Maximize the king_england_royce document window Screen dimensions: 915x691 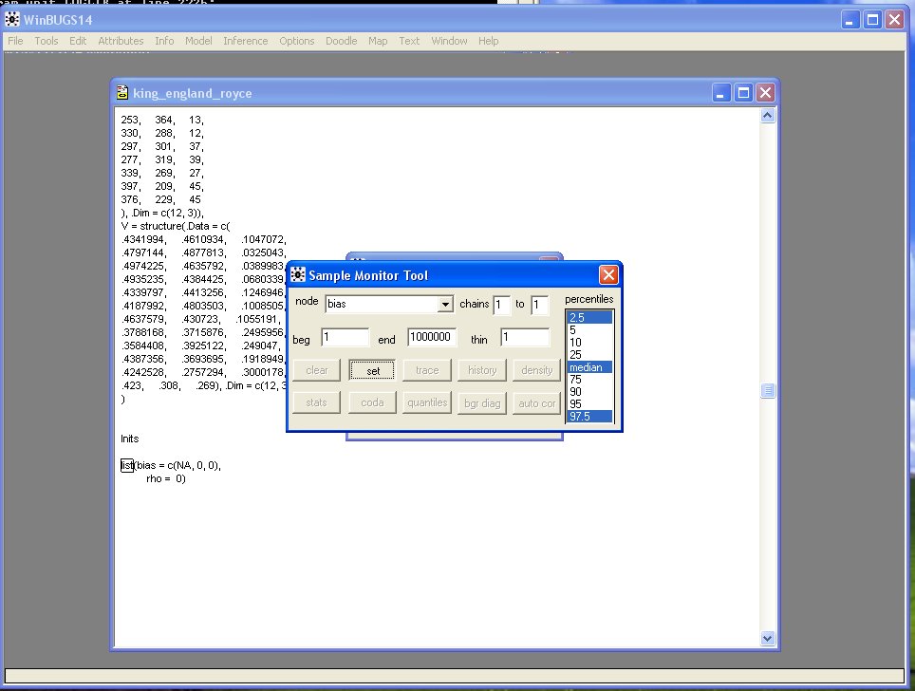[x=744, y=92]
